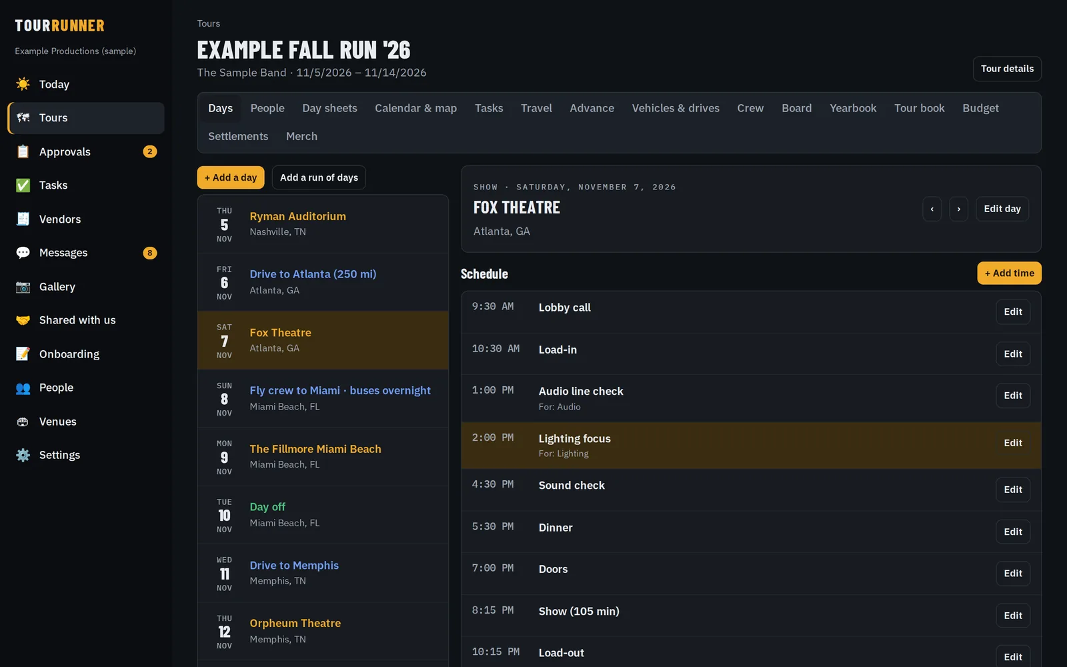
Task: Go to the previous day with the left chevron
Action: click(x=932, y=209)
